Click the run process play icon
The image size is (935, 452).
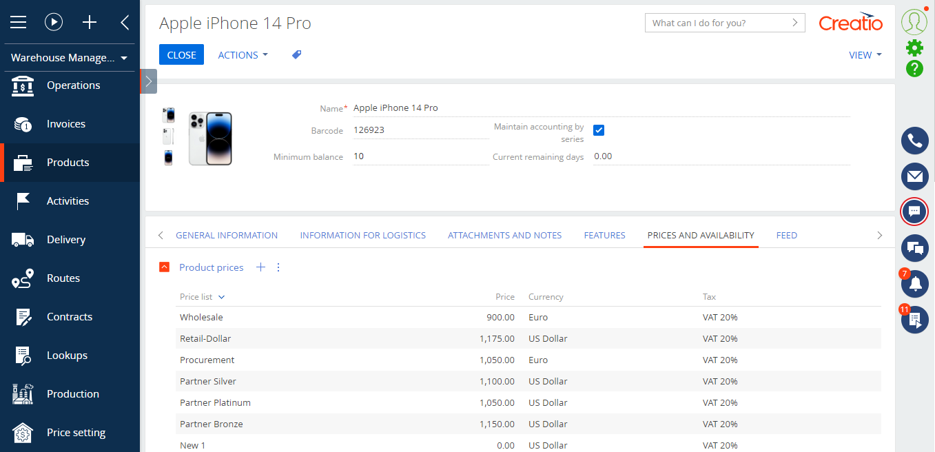pos(54,23)
